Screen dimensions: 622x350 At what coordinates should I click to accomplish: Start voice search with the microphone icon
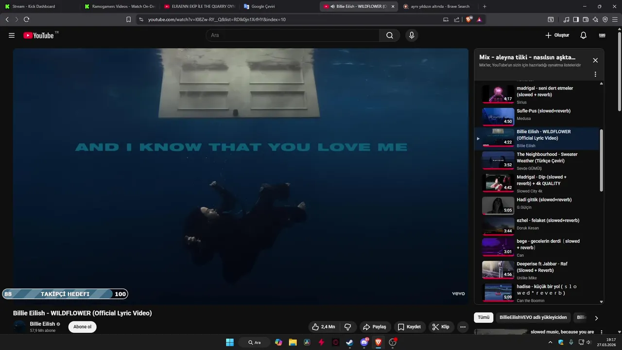tap(412, 35)
